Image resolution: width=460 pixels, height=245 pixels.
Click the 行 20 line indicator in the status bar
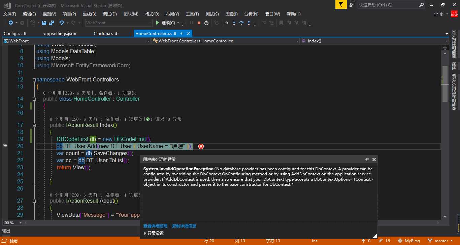click(209, 241)
